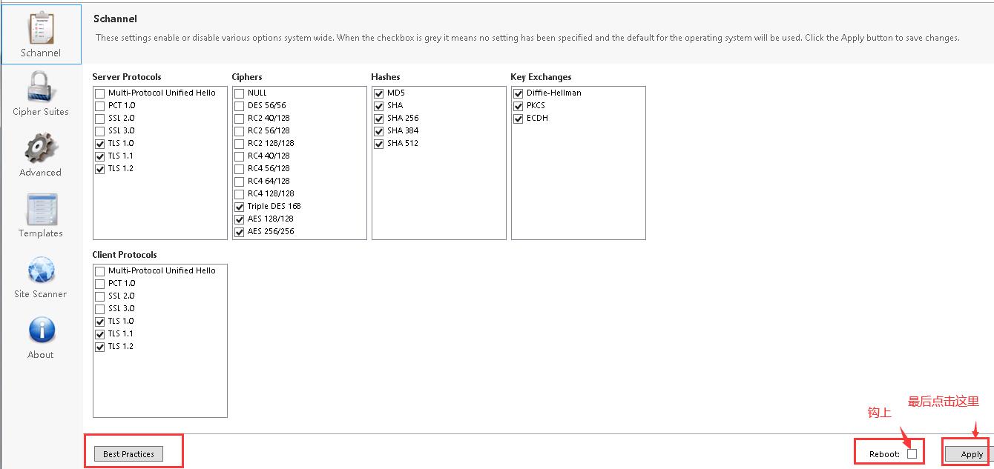The image size is (994, 469).
Task: Enable PCT 1.0 under Server Protocols
Action: pos(99,106)
